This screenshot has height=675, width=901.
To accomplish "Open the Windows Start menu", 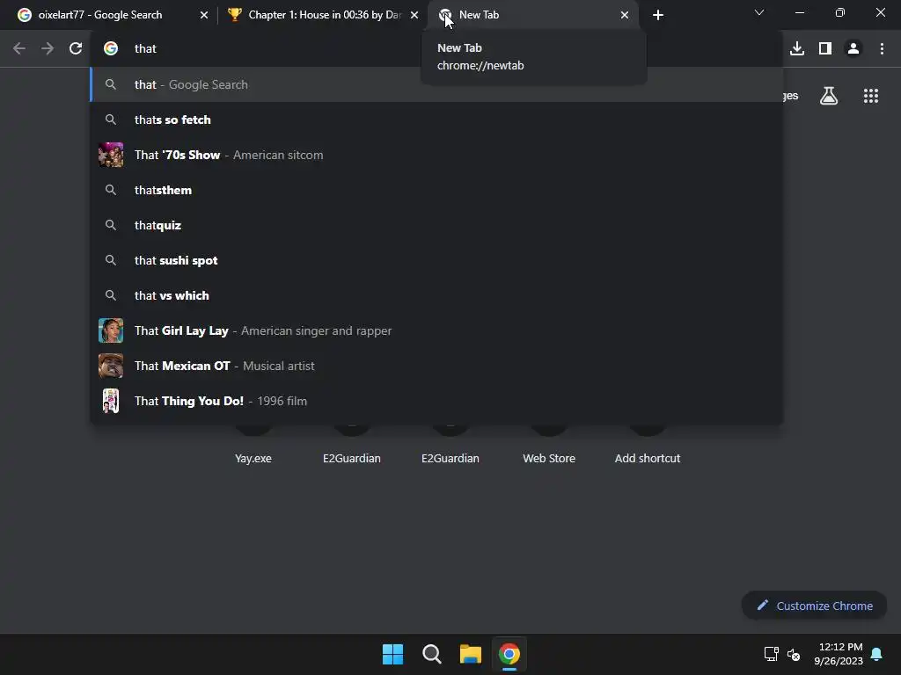I will coord(393,654).
